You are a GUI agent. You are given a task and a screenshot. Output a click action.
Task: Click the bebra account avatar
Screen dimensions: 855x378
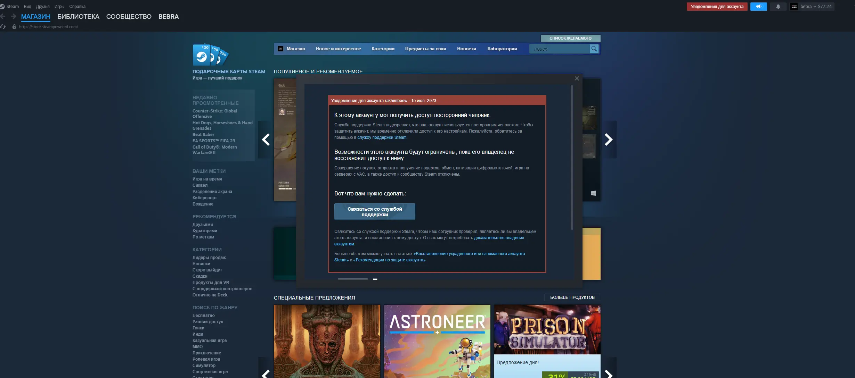point(794,7)
